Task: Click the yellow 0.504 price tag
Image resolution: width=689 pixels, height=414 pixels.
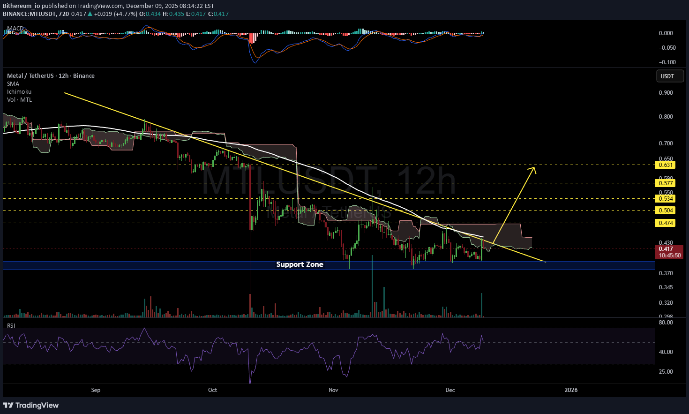Action: pyautogui.click(x=666, y=211)
